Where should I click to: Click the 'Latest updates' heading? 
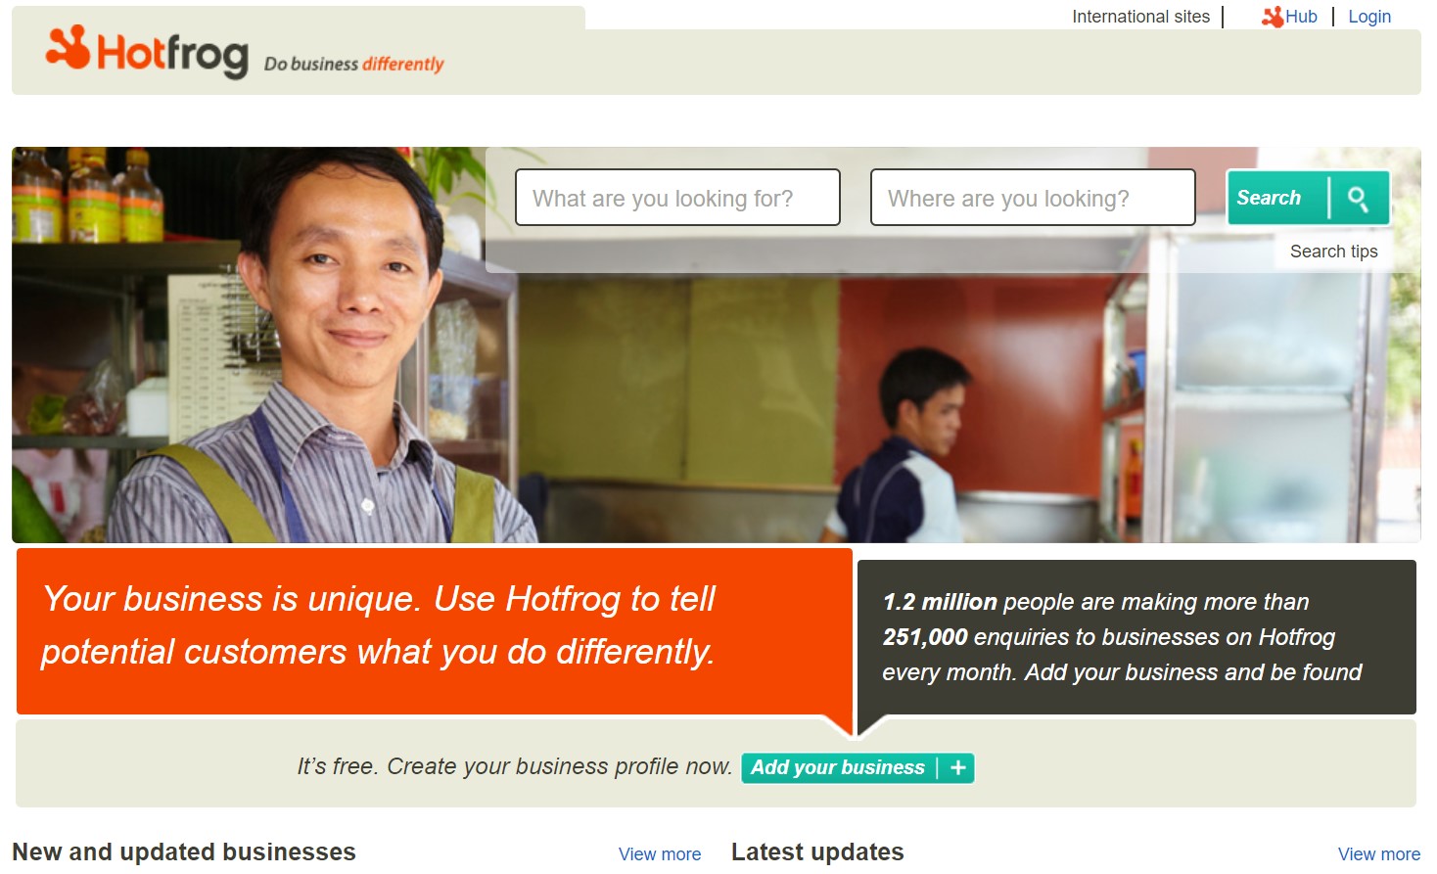(817, 852)
